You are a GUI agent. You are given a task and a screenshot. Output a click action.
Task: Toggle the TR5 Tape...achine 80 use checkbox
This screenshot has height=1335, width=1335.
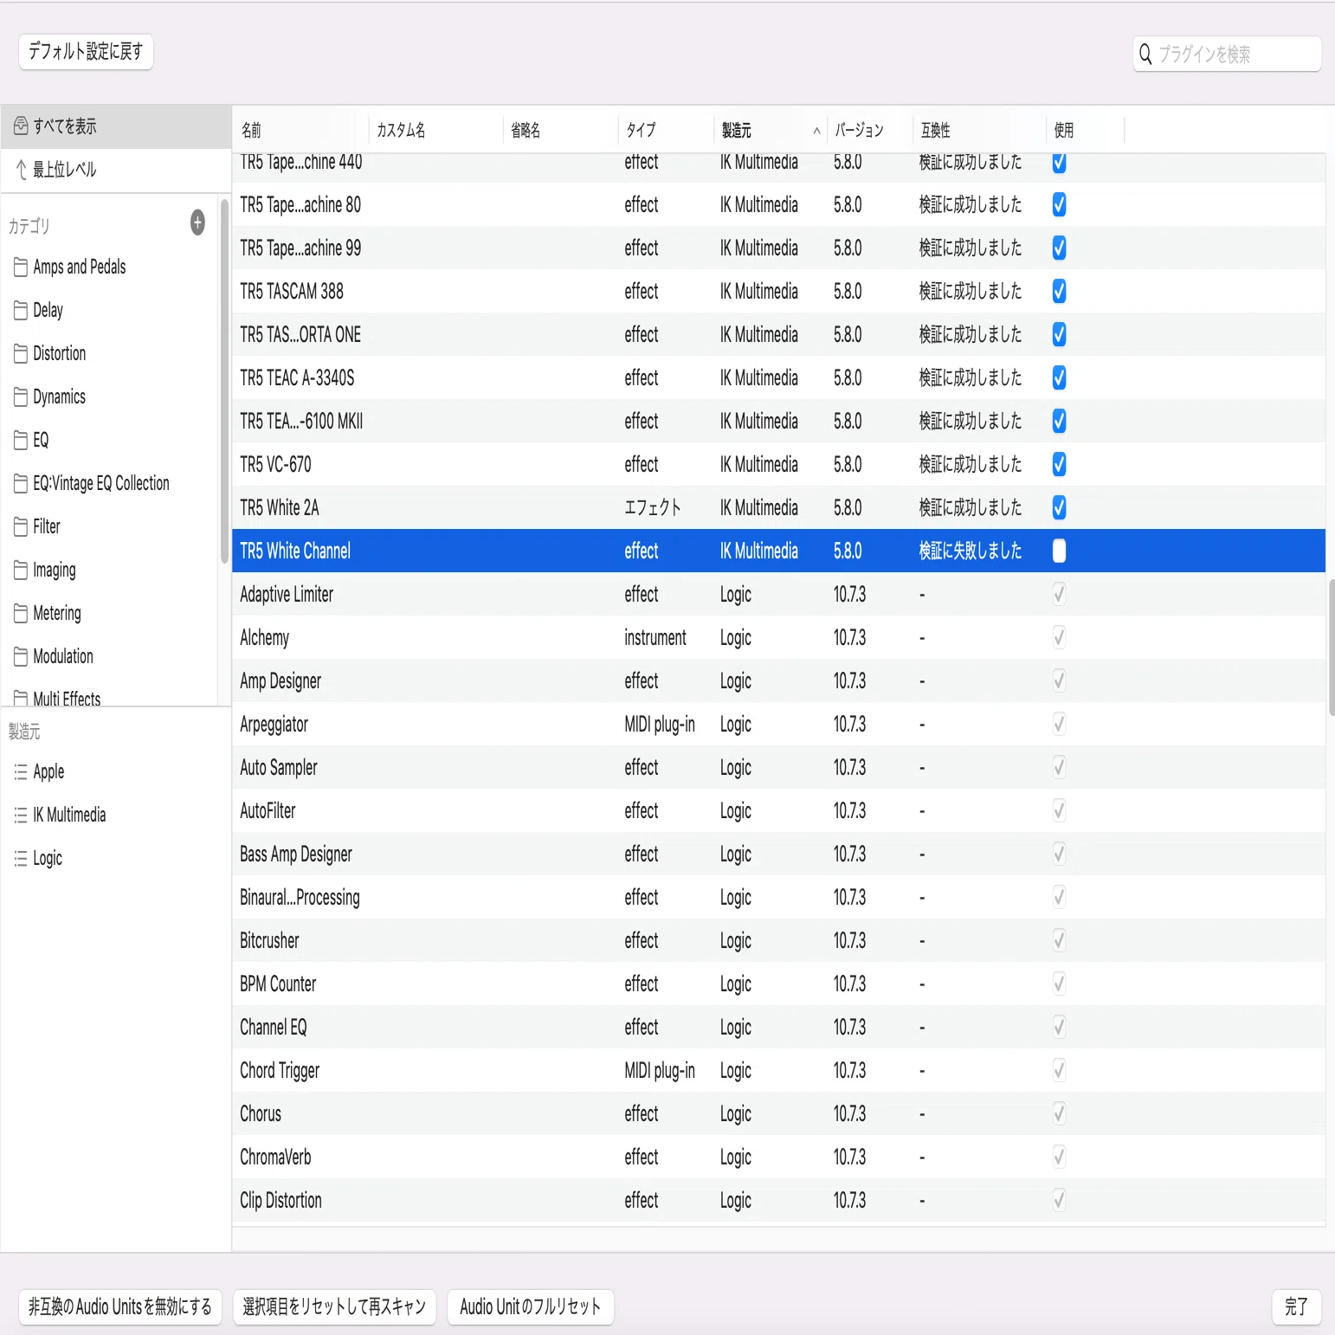pos(1059,204)
